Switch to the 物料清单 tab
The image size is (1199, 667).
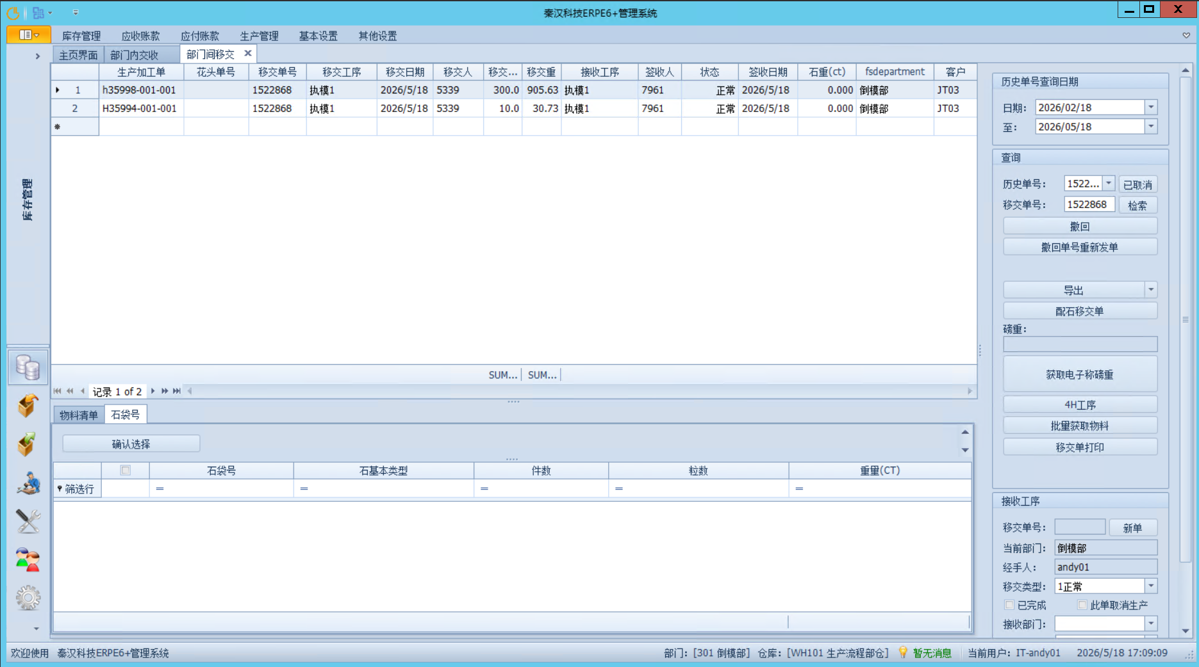pos(79,415)
